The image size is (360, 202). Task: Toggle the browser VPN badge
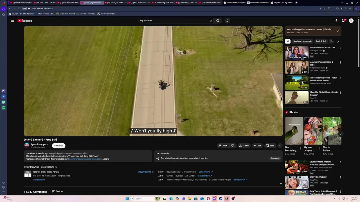[x=24, y=8]
